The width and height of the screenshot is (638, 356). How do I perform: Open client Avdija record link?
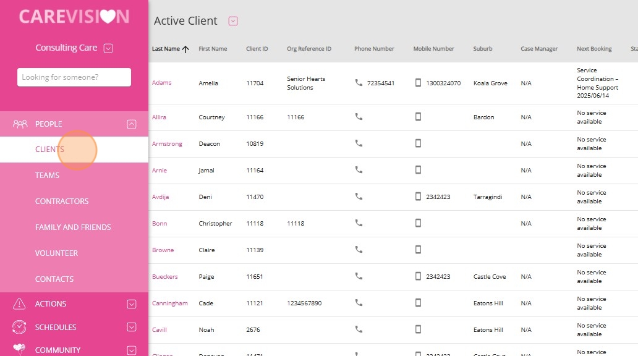(160, 197)
